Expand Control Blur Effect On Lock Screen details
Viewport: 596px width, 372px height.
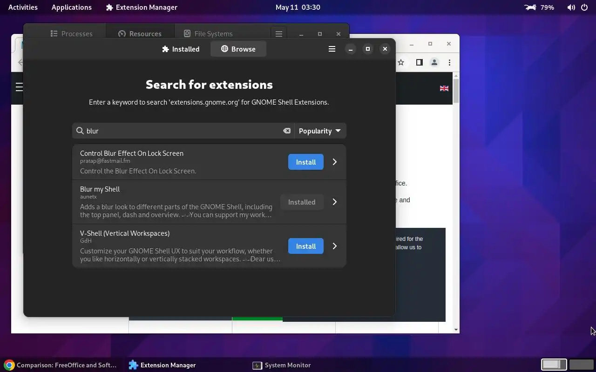[x=334, y=162]
